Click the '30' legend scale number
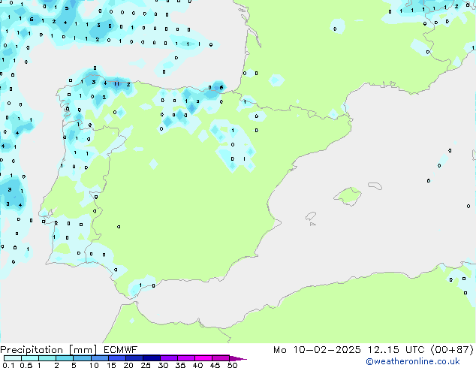Image resolution: width=476 pixels, height=368 pixels. click(163, 365)
